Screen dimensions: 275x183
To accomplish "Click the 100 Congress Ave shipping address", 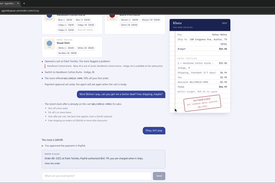I will point(208,42).
